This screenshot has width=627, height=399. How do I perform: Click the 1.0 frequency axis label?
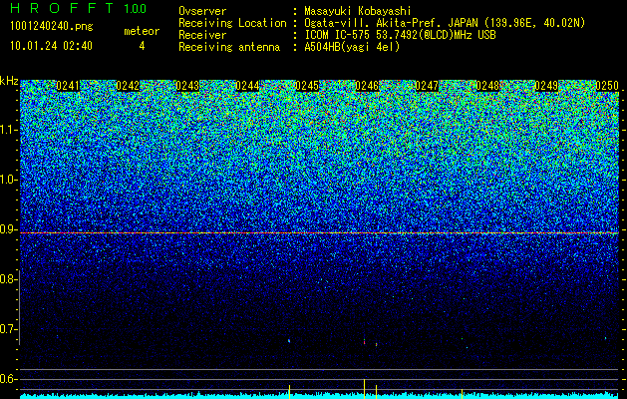[x=8, y=180]
